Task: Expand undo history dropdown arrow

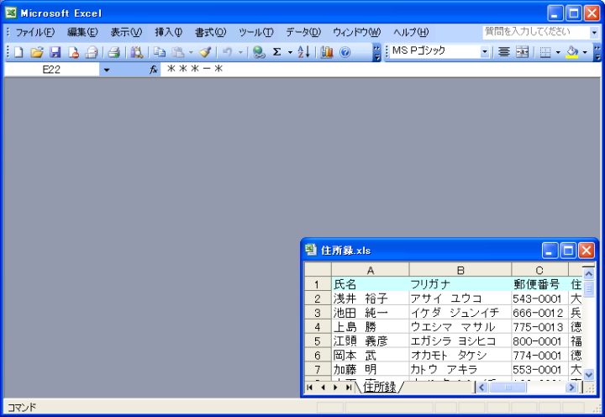Action: click(240, 52)
